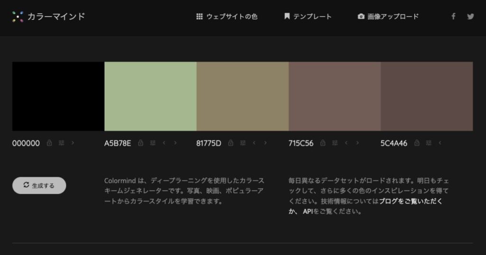Open the 画像アップロード menu item
Screen dimensions: 486x255
click(x=388, y=17)
